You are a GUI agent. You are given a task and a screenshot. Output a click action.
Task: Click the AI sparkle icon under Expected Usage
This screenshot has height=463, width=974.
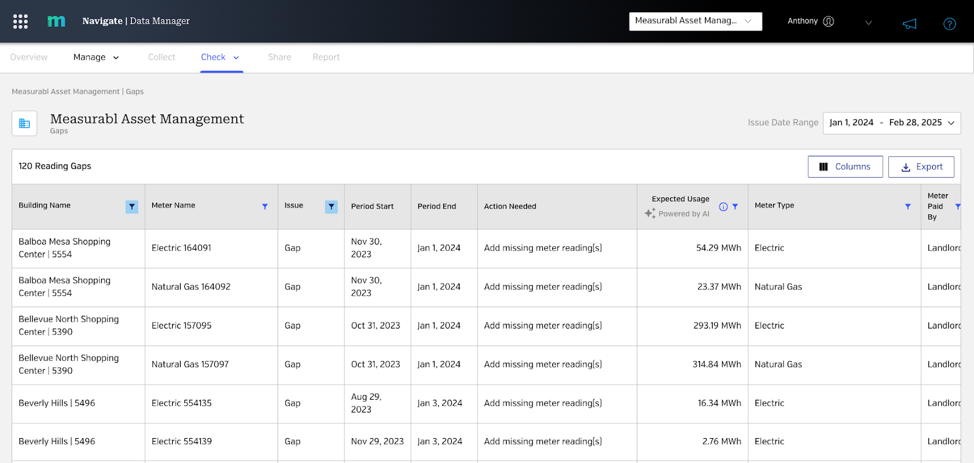click(x=650, y=214)
